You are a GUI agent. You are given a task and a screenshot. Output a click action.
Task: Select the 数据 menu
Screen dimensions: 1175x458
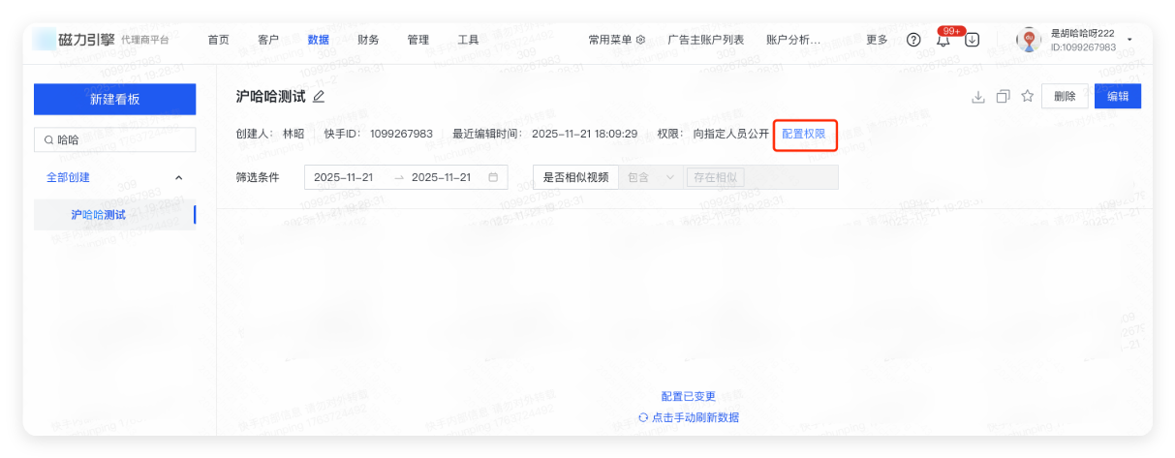click(318, 40)
